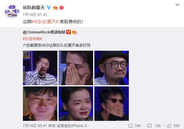
Task: Open the crying woman thumbnail image
Action: (76, 104)
